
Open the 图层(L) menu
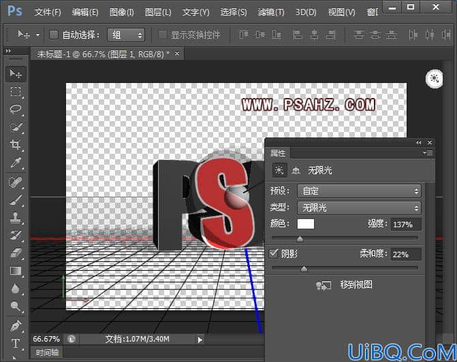coord(158,12)
